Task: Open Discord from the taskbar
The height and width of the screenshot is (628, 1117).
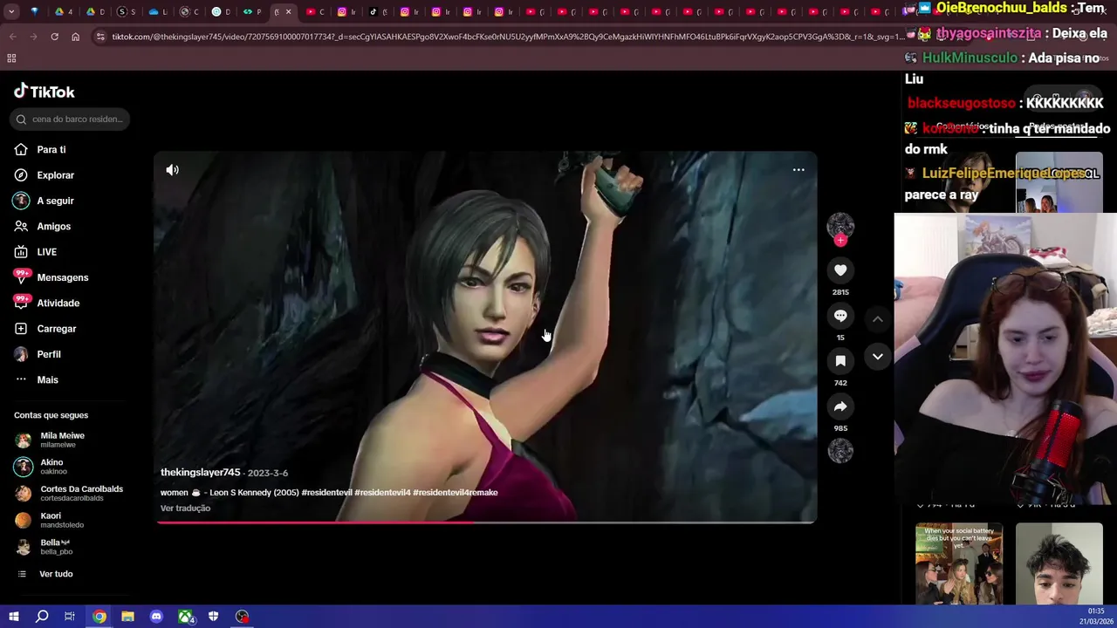Action: tap(156, 617)
